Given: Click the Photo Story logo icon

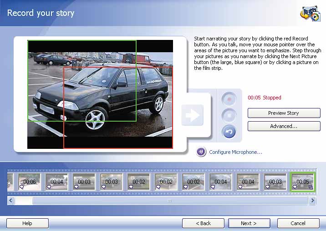Looking at the screenshot, I should [x=310, y=14].
